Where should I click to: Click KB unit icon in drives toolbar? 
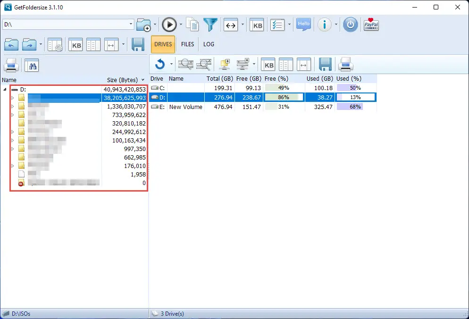(268, 64)
